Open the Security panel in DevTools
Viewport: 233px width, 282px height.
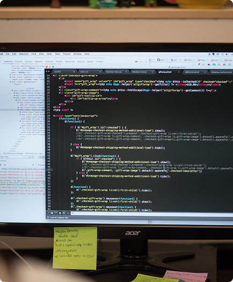(x=81, y=61)
